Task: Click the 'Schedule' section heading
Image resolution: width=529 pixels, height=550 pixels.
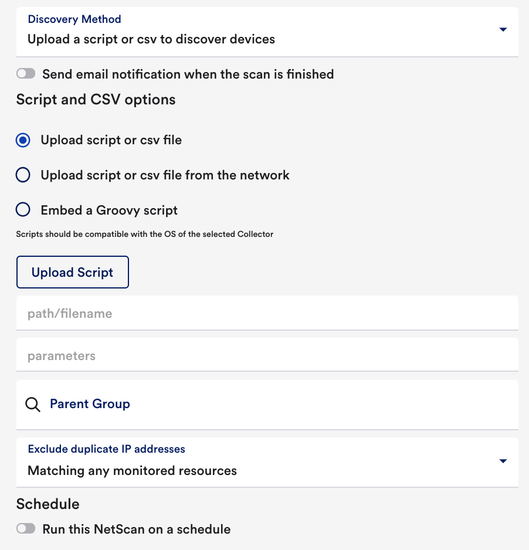Action: coord(48,504)
